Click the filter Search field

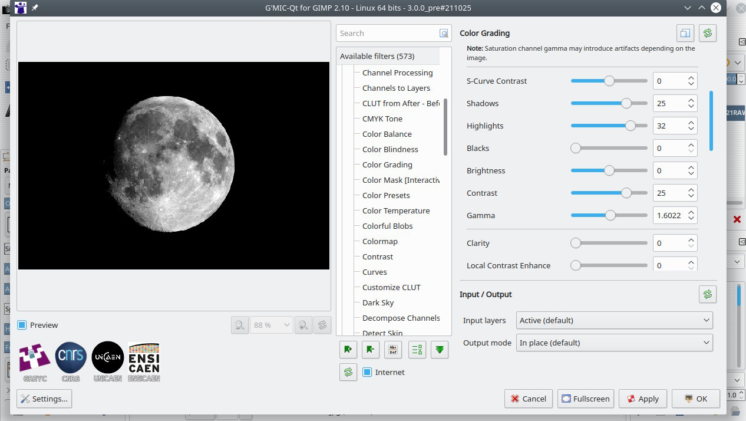coord(387,33)
